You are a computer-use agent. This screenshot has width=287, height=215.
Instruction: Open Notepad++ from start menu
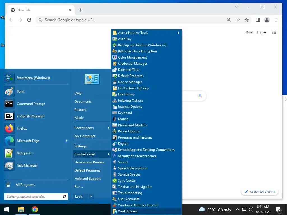click(x=36, y=153)
